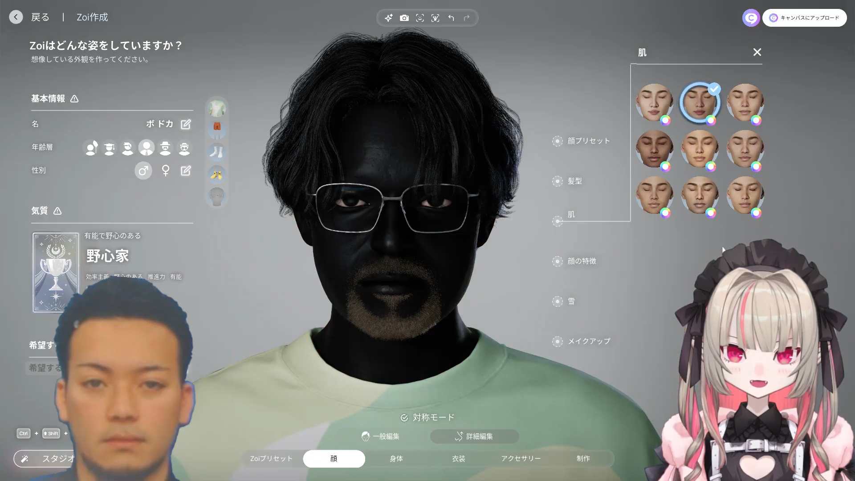
Task: Open color wheel on the dark skin preset
Action: [666, 167]
